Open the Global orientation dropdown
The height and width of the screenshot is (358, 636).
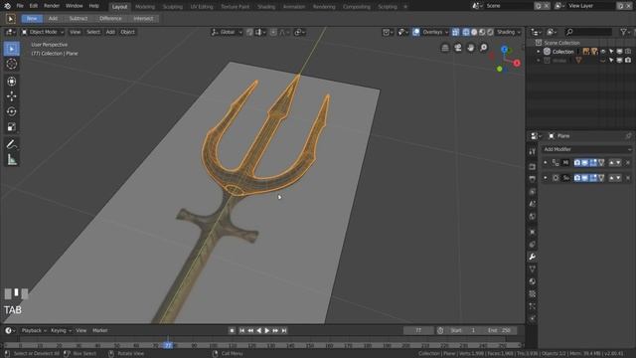click(227, 32)
